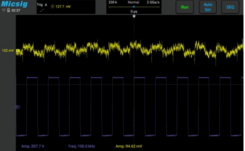The width and height of the screenshot is (245, 151).
Task: Change the Normal acquisition mode
Action: (133, 2)
